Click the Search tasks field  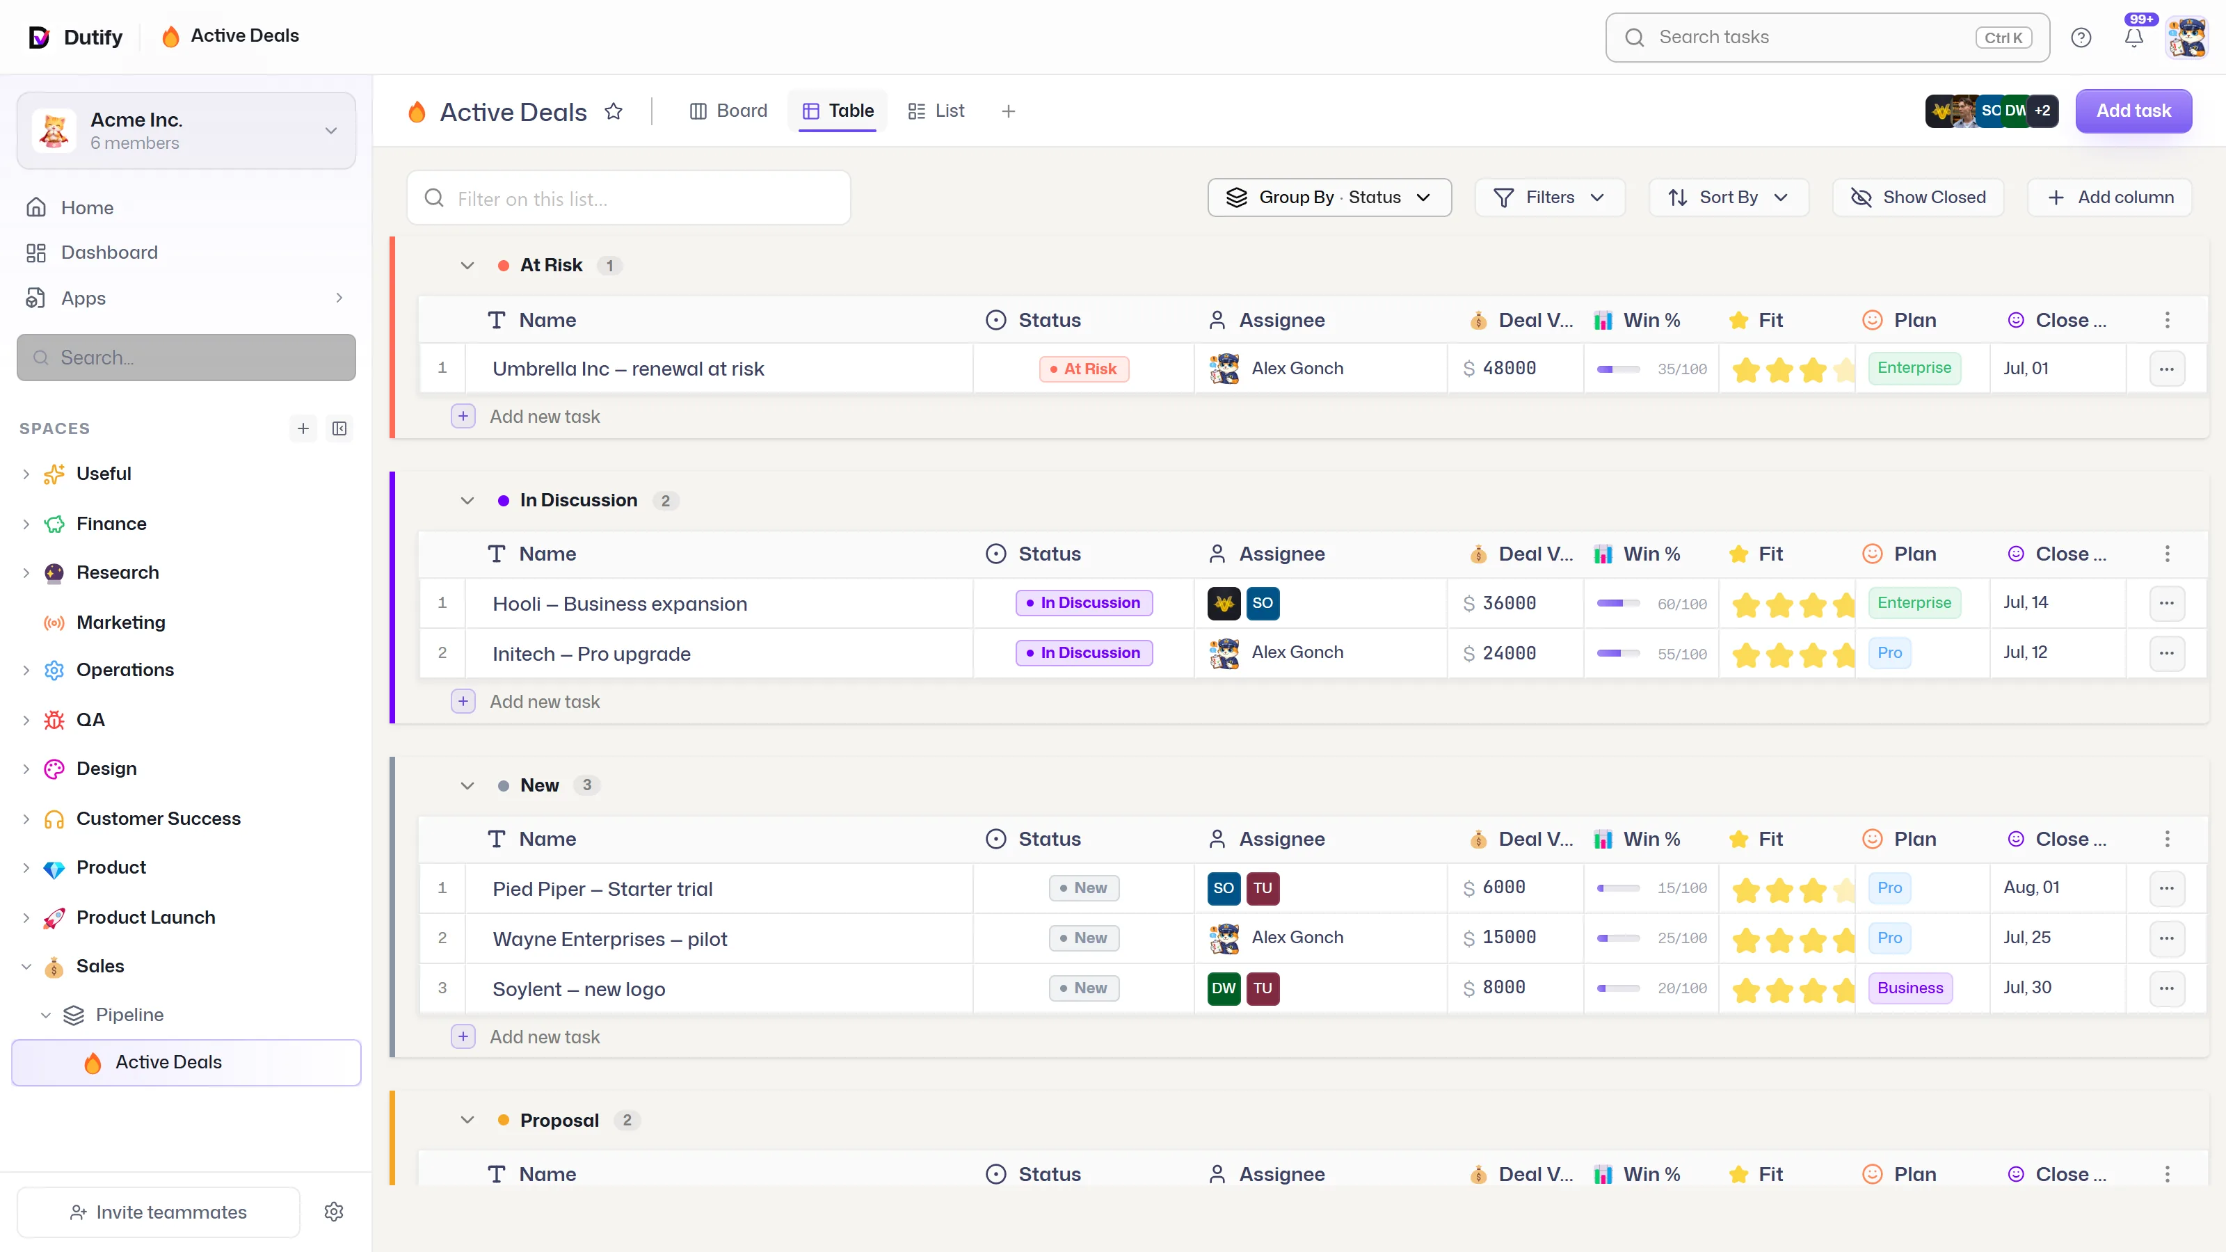tap(1827, 37)
